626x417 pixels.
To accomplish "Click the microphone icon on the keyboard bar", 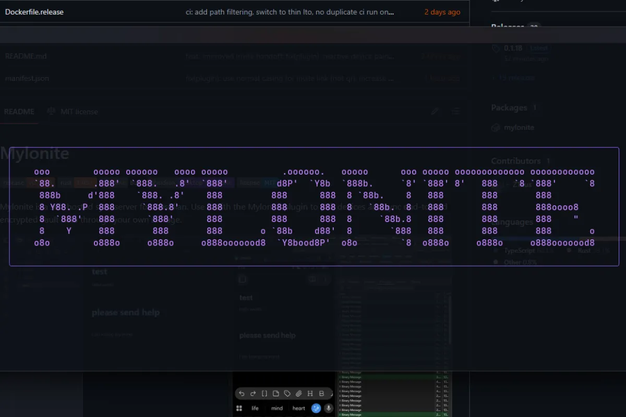I will point(329,408).
